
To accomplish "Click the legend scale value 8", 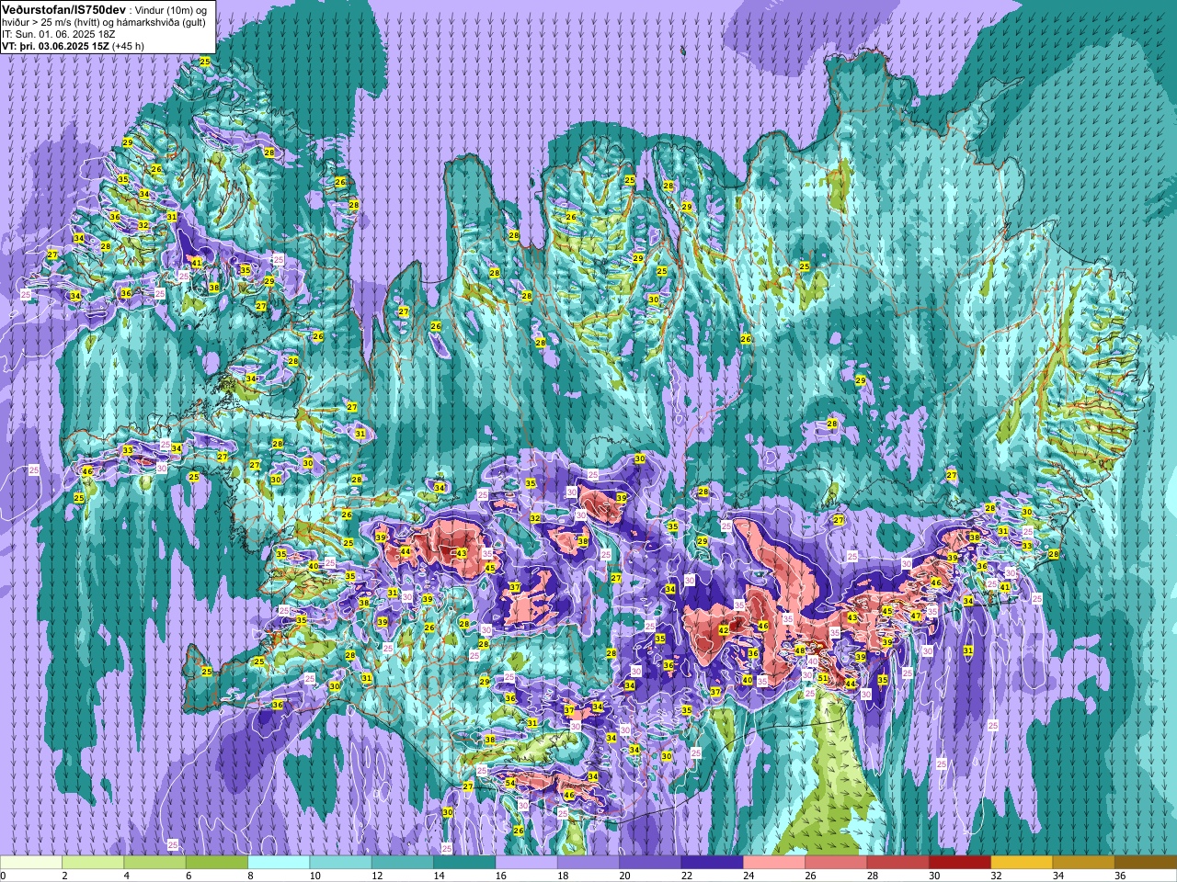I will [250, 876].
